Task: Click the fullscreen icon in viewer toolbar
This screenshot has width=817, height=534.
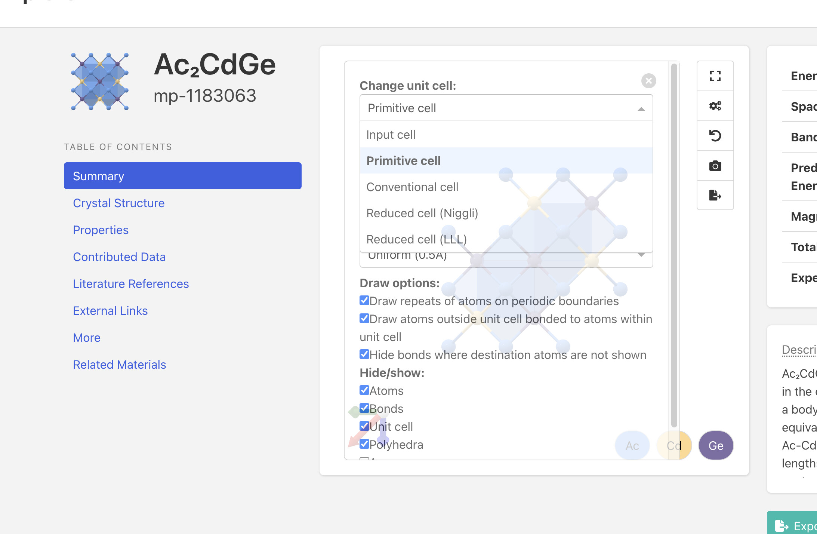Action: (715, 76)
